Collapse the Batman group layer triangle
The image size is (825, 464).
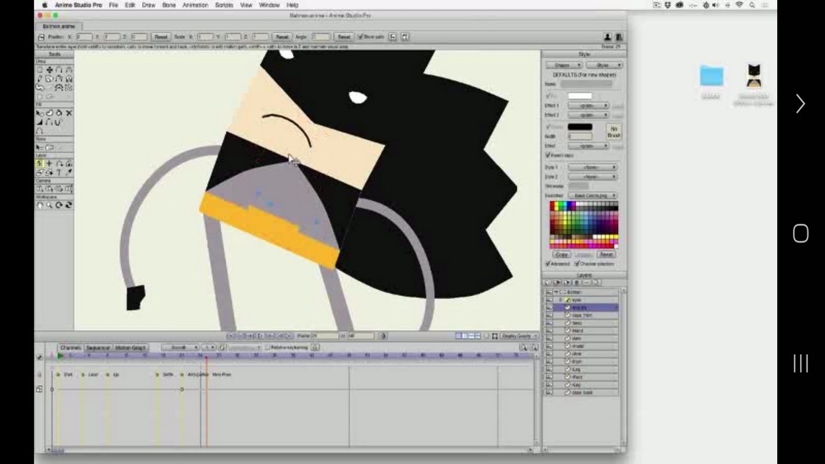556,292
